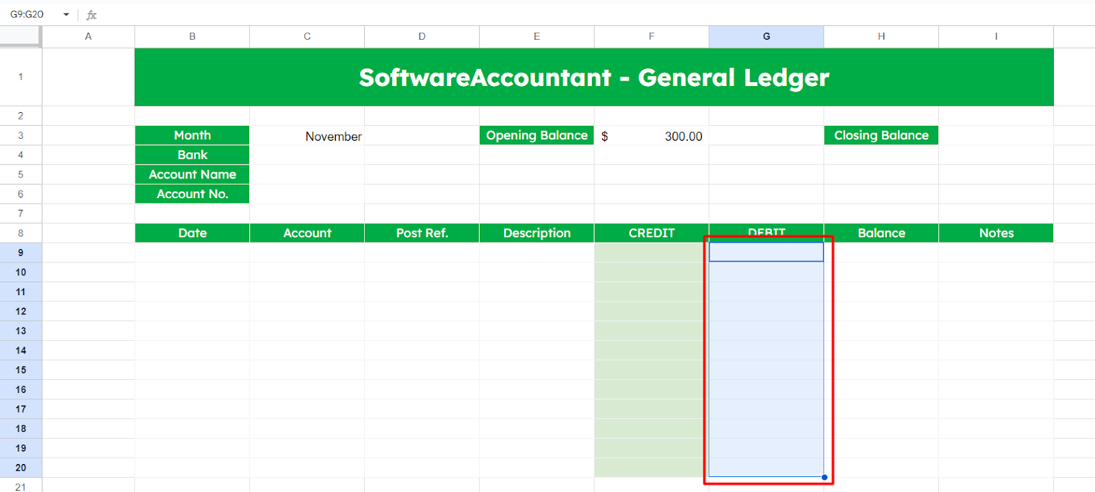The height and width of the screenshot is (492, 1095).
Task: Select row 8 header
Action: (x=21, y=233)
